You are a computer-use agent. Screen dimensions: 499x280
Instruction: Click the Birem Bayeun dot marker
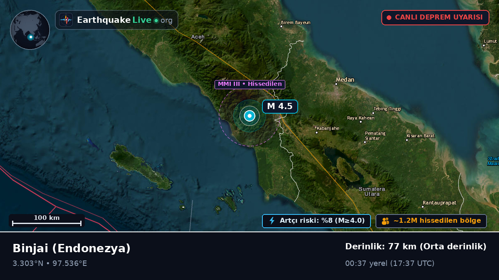pyautogui.click(x=282, y=27)
